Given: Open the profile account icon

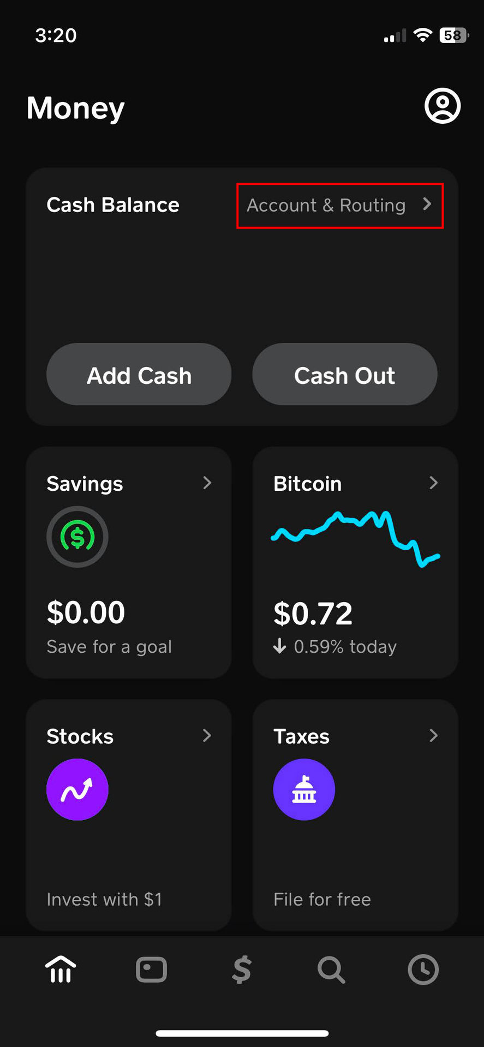Looking at the screenshot, I should coord(443,106).
